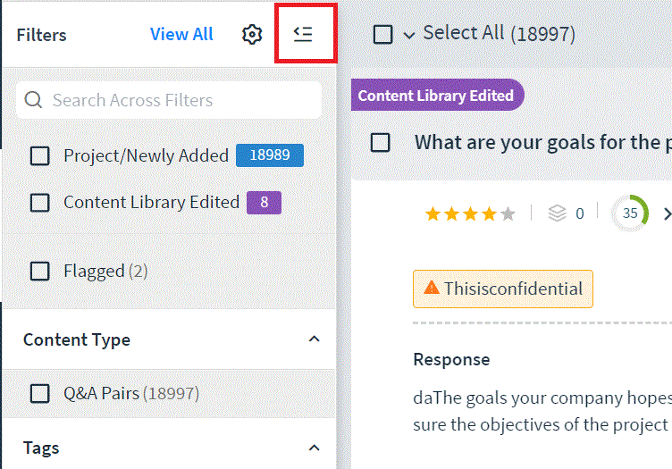Click the stacked layers icon
672x469 pixels.
point(557,214)
